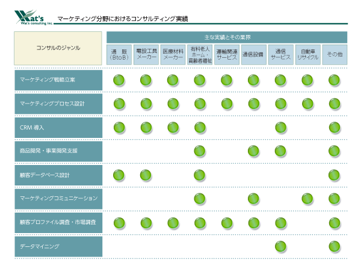Viewport: 361px width, 271px height.
Task: Click green dot: CRM導入 under 通販(BtoB)
Action: [119, 128]
